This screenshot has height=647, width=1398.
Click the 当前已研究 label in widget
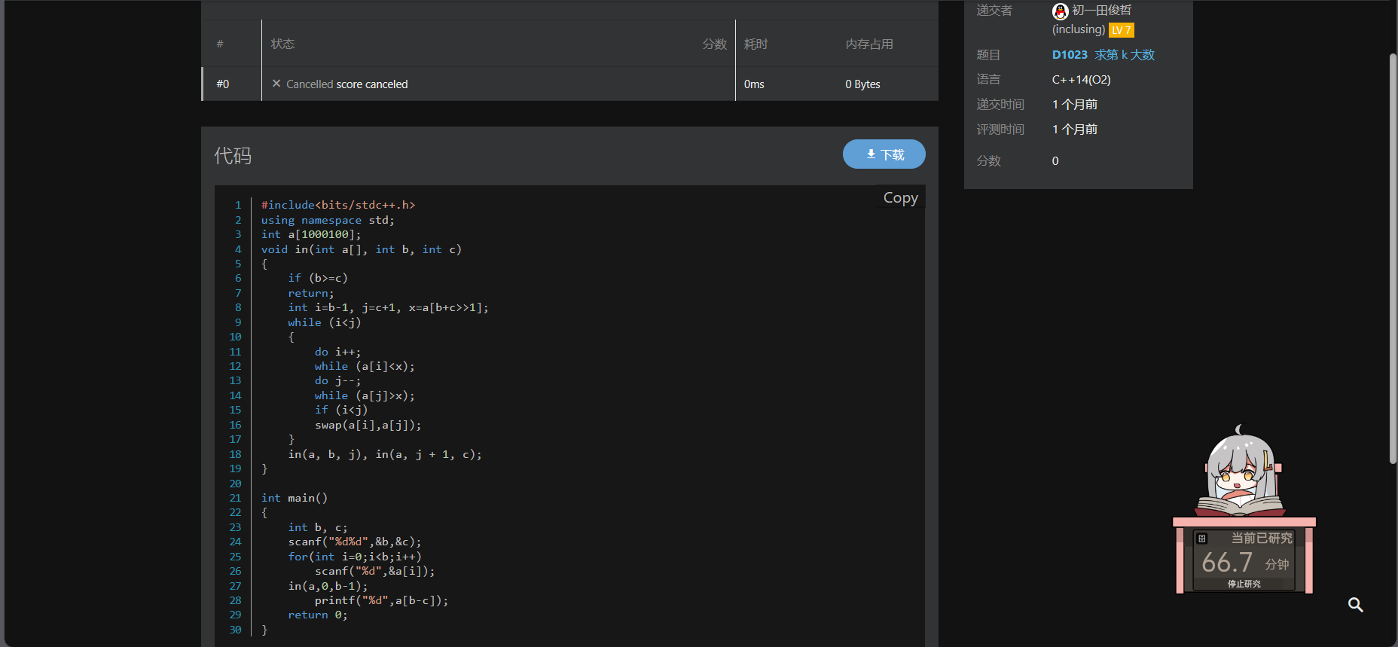pyautogui.click(x=1262, y=539)
